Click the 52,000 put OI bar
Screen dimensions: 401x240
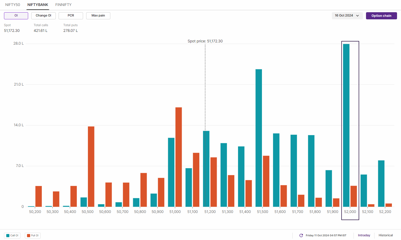tap(354, 196)
